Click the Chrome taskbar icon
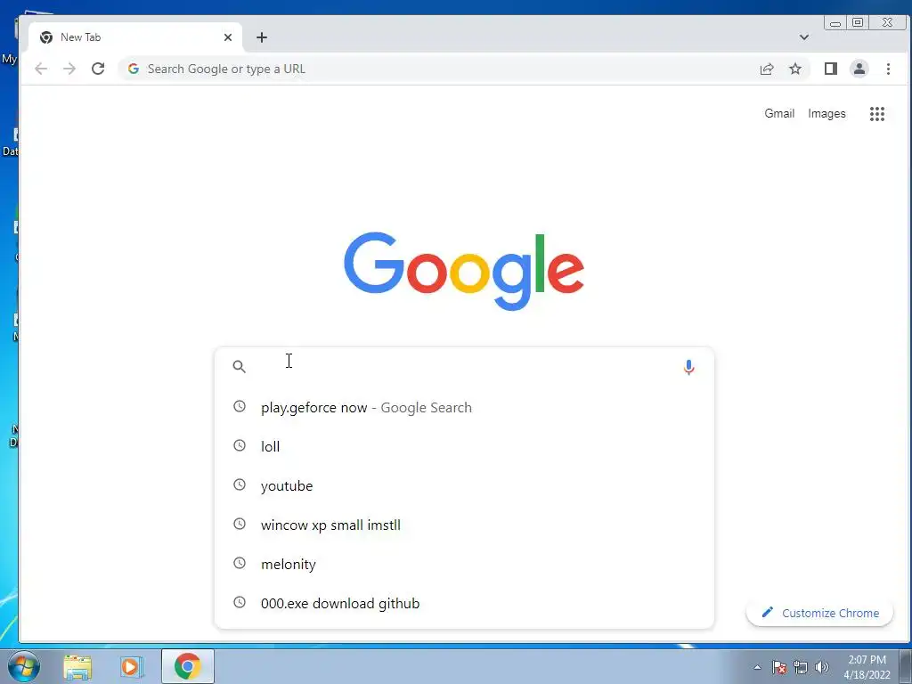 [187, 666]
